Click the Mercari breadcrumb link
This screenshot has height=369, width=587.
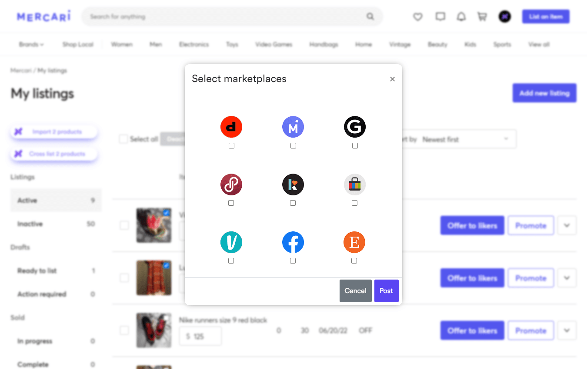(x=21, y=70)
